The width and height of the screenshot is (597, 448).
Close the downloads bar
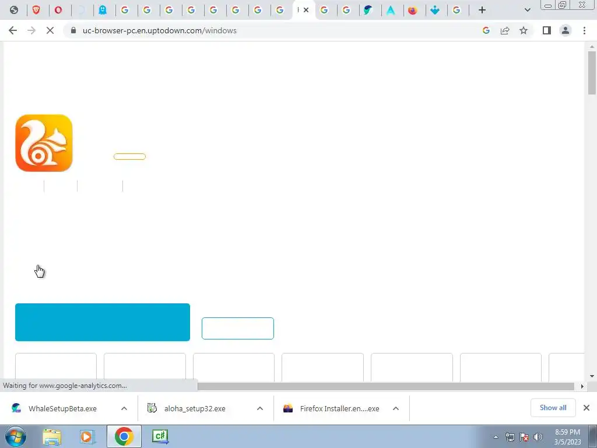[x=587, y=408]
